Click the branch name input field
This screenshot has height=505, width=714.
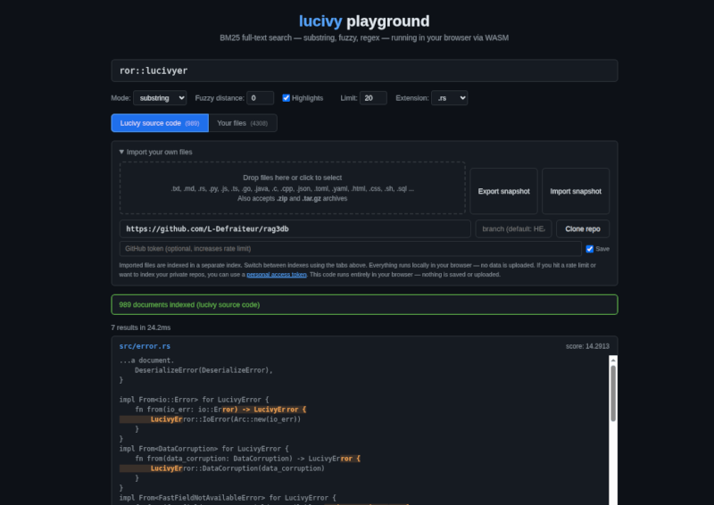(514, 229)
